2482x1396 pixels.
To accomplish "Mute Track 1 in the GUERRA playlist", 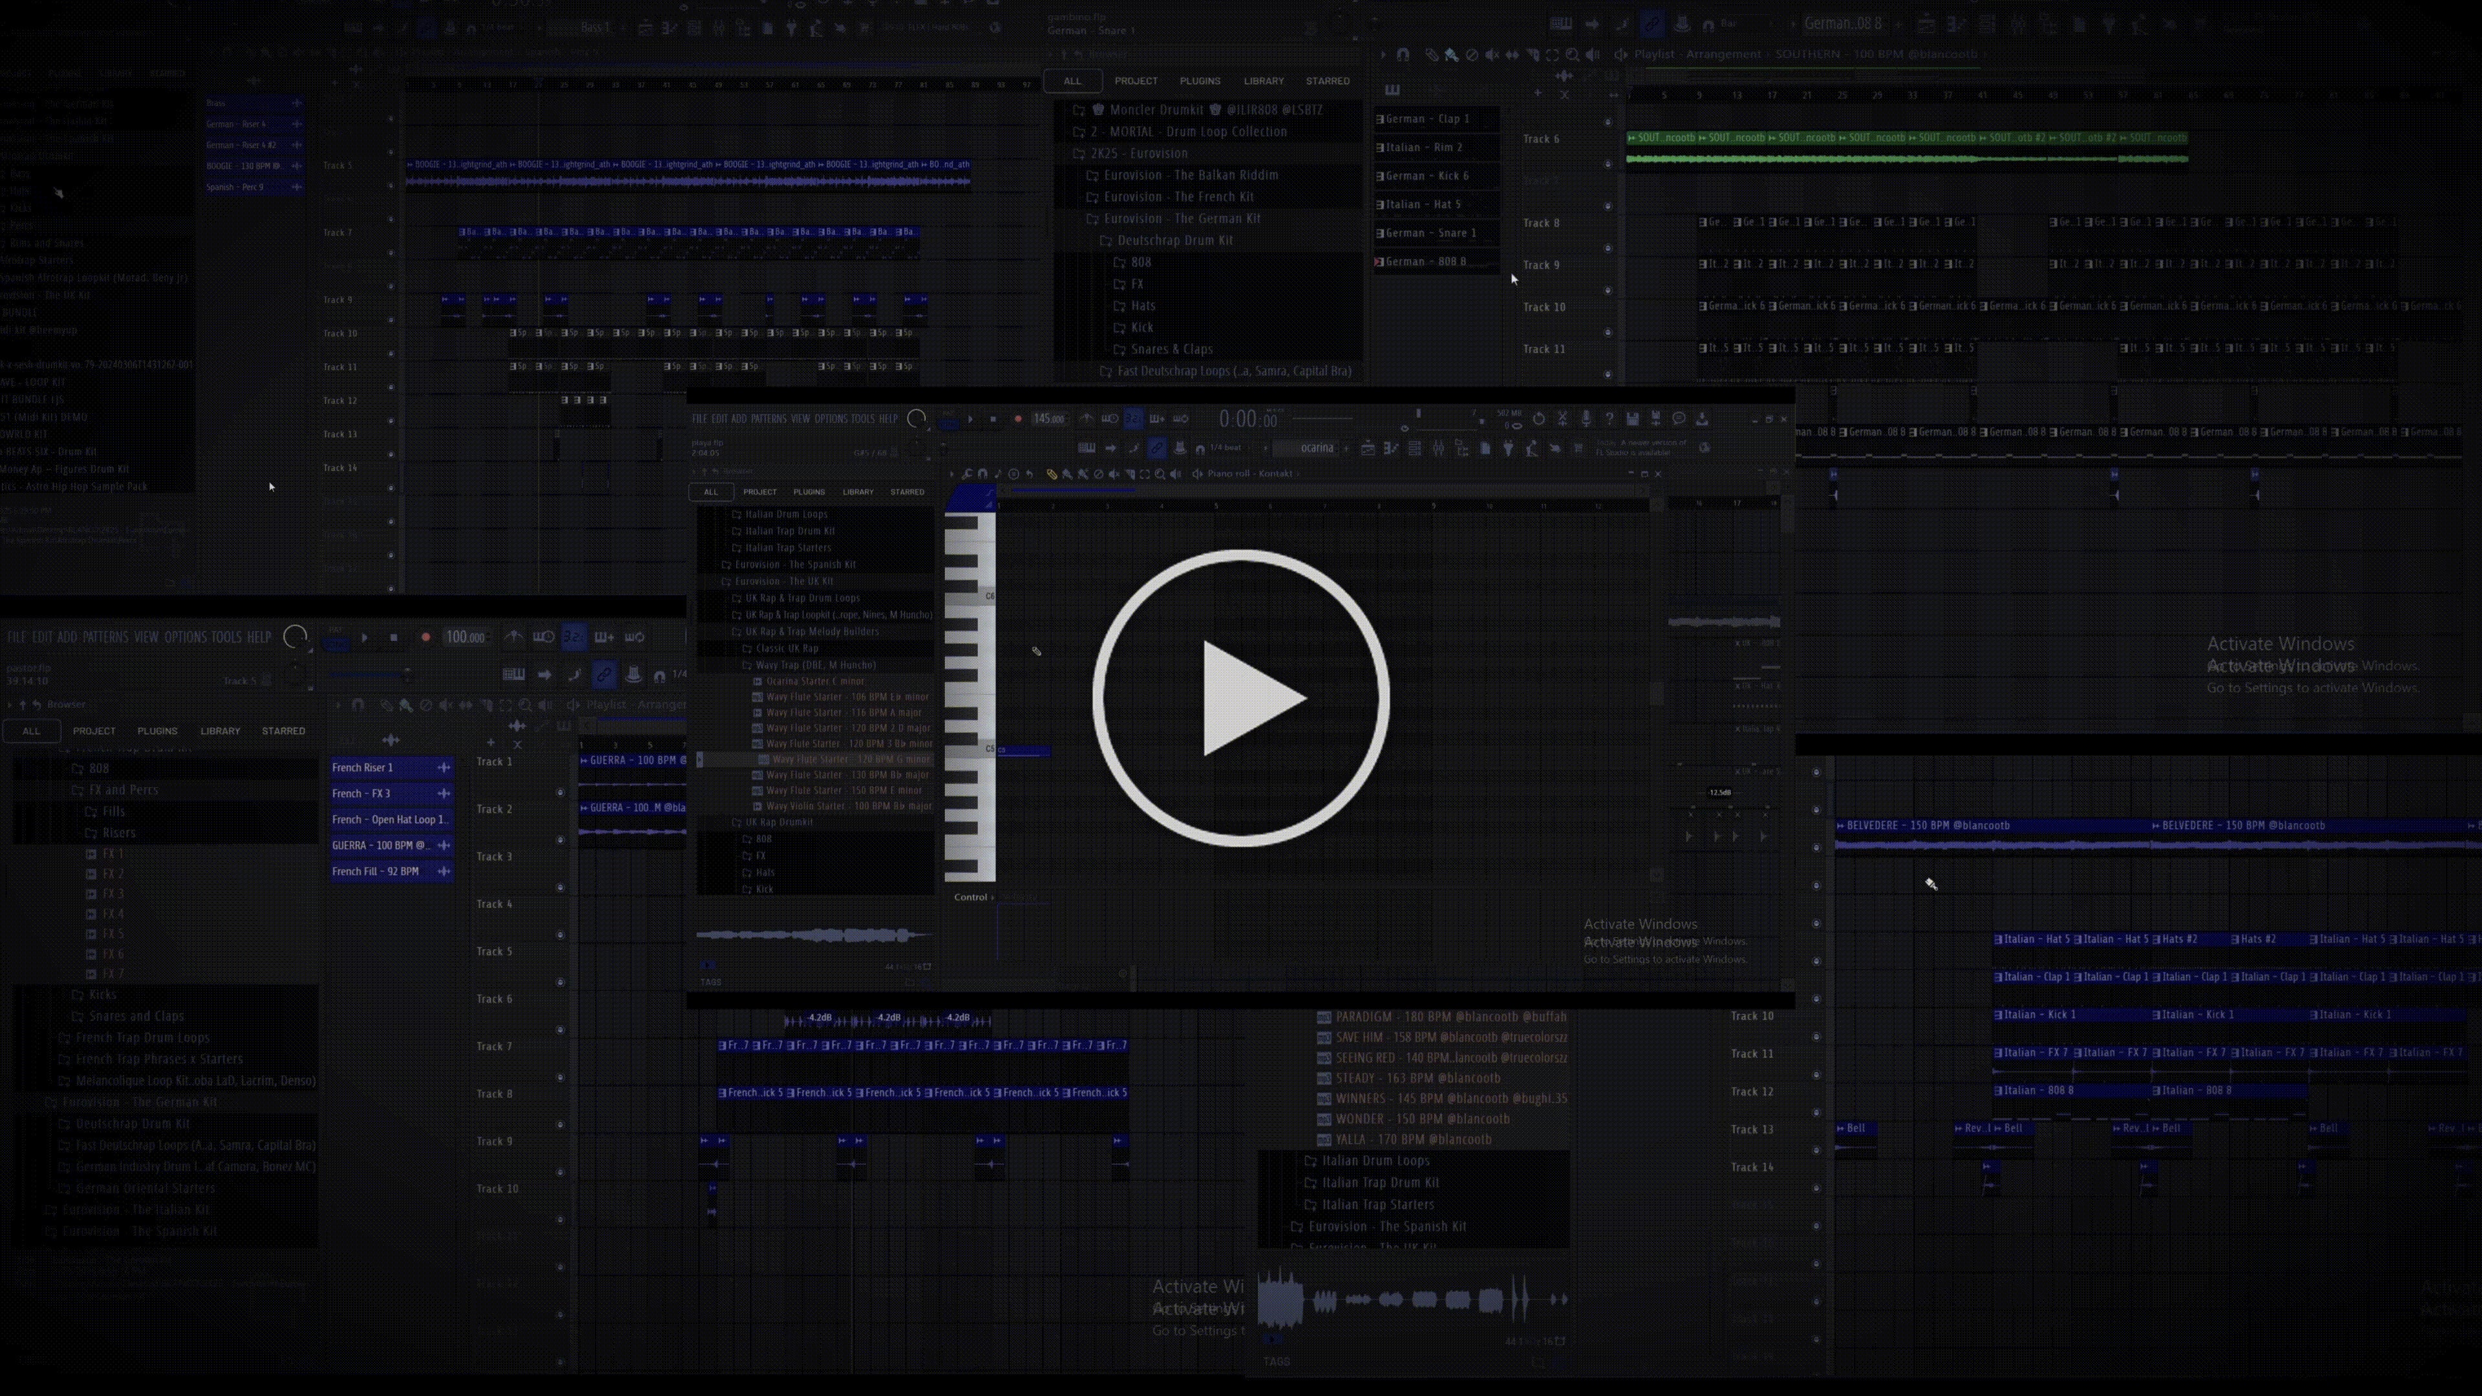I will [x=560, y=792].
